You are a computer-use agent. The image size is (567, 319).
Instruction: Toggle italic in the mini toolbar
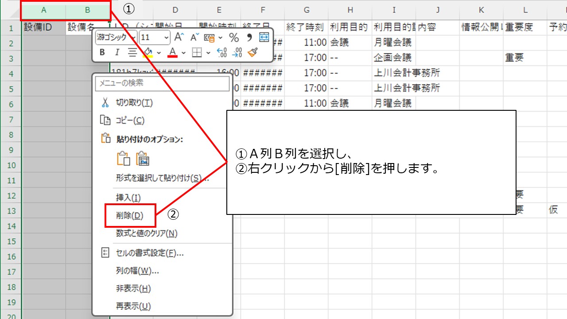117,53
